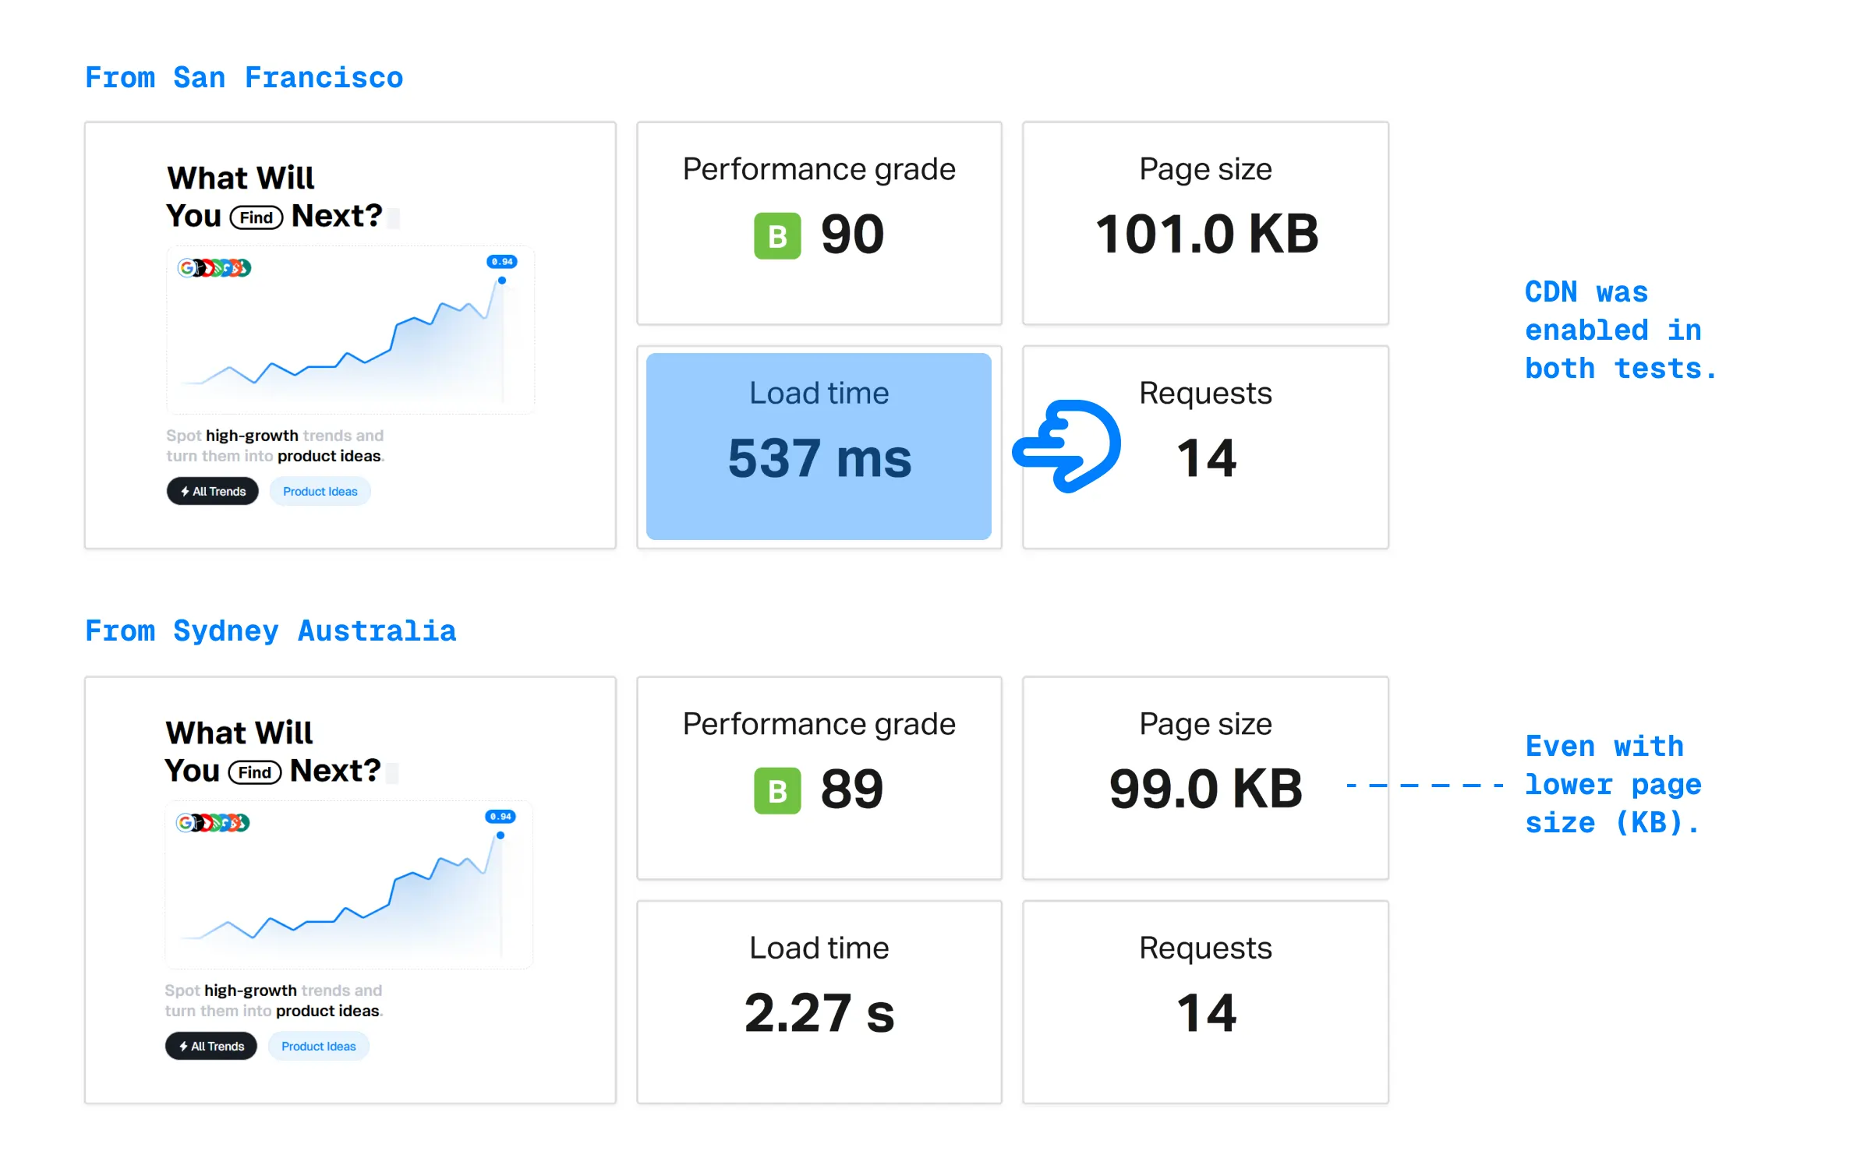
Task: Click the Sydney performance grade B badge
Action: click(x=777, y=790)
